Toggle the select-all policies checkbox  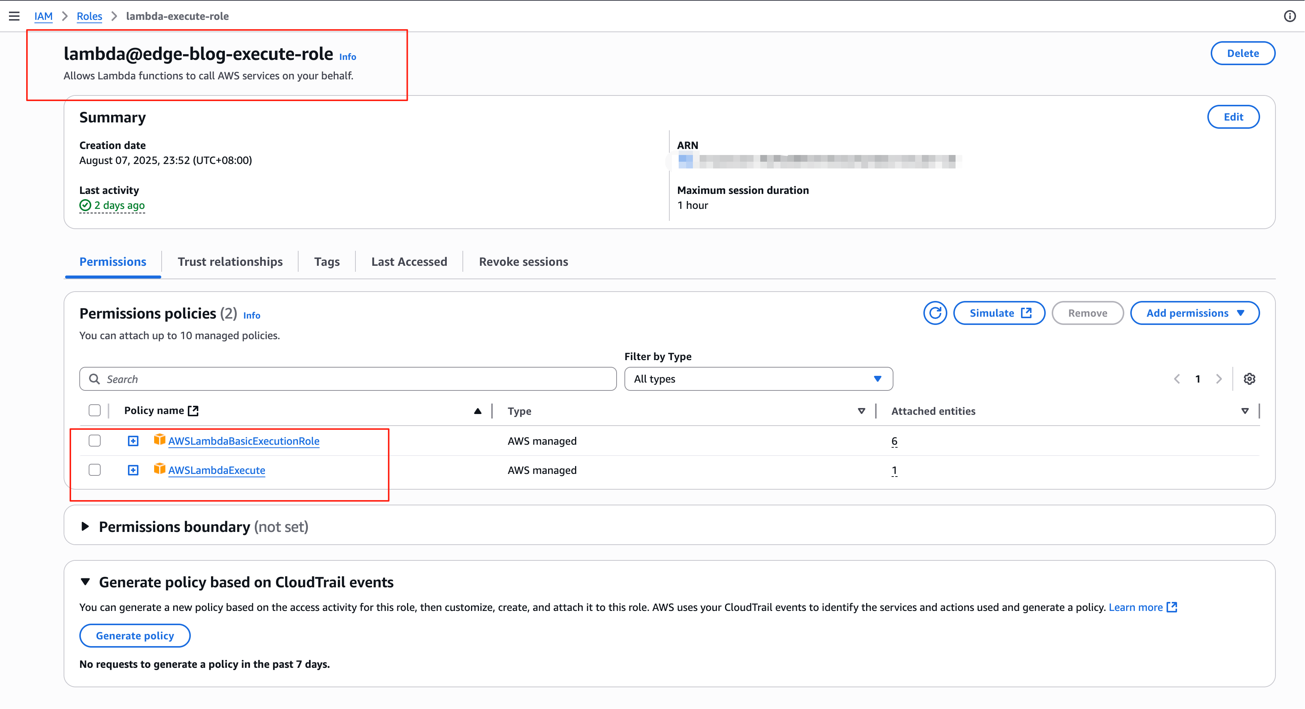coord(95,411)
